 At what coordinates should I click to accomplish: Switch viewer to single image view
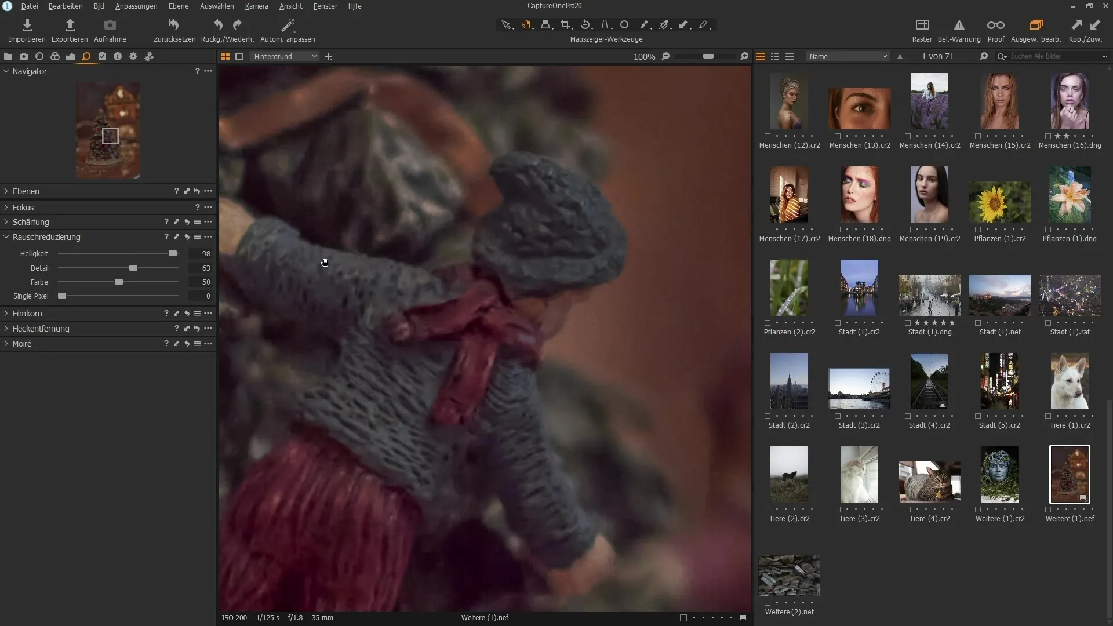tap(239, 56)
